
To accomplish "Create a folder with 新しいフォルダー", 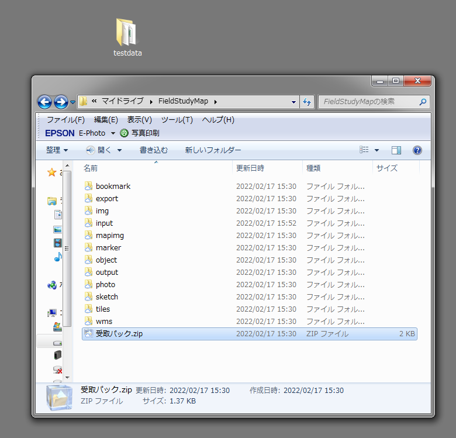I will tap(213, 150).
